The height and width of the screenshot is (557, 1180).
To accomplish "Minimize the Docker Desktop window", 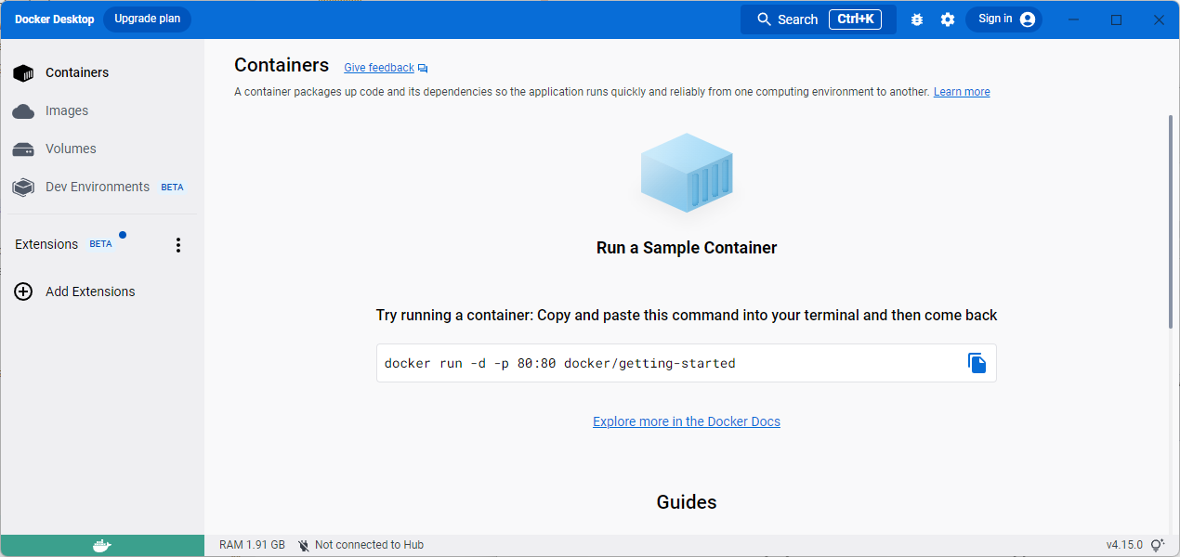I will [x=1075, y=19].
